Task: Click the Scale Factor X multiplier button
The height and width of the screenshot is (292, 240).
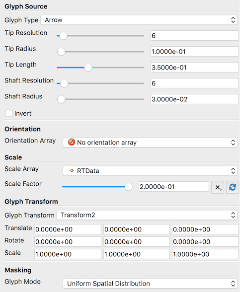Action: (218, 187)
